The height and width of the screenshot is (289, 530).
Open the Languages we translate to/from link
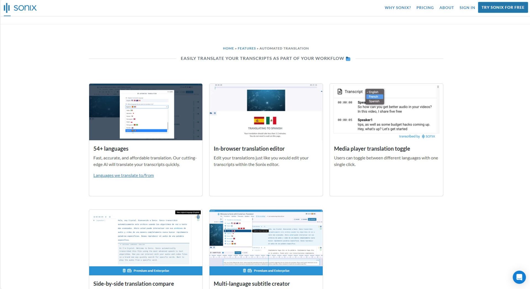point(123,175)
